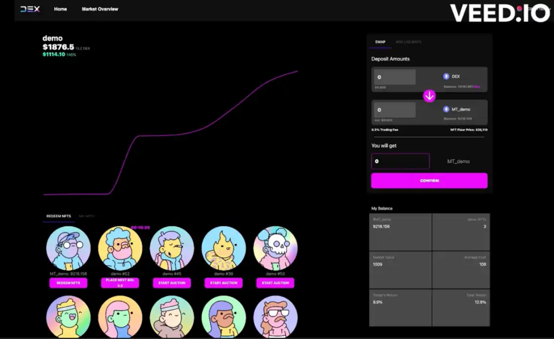The width and height of the screenshot is (554, 339).
Task: Open the demo #52 NFT avatar
Action: (120, 248)
